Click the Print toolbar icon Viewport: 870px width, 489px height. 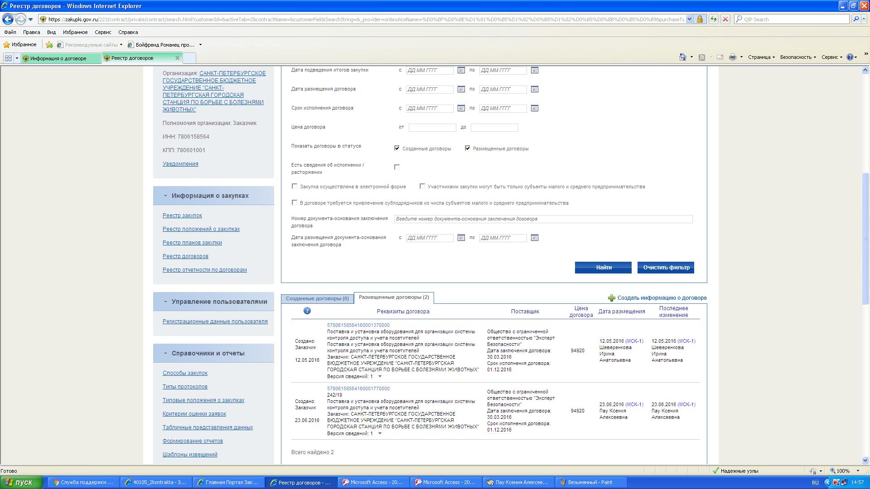click(732, 57)
